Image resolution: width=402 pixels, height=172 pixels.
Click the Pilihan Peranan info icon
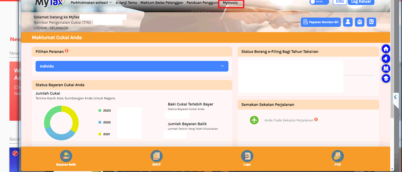(67, 51)
